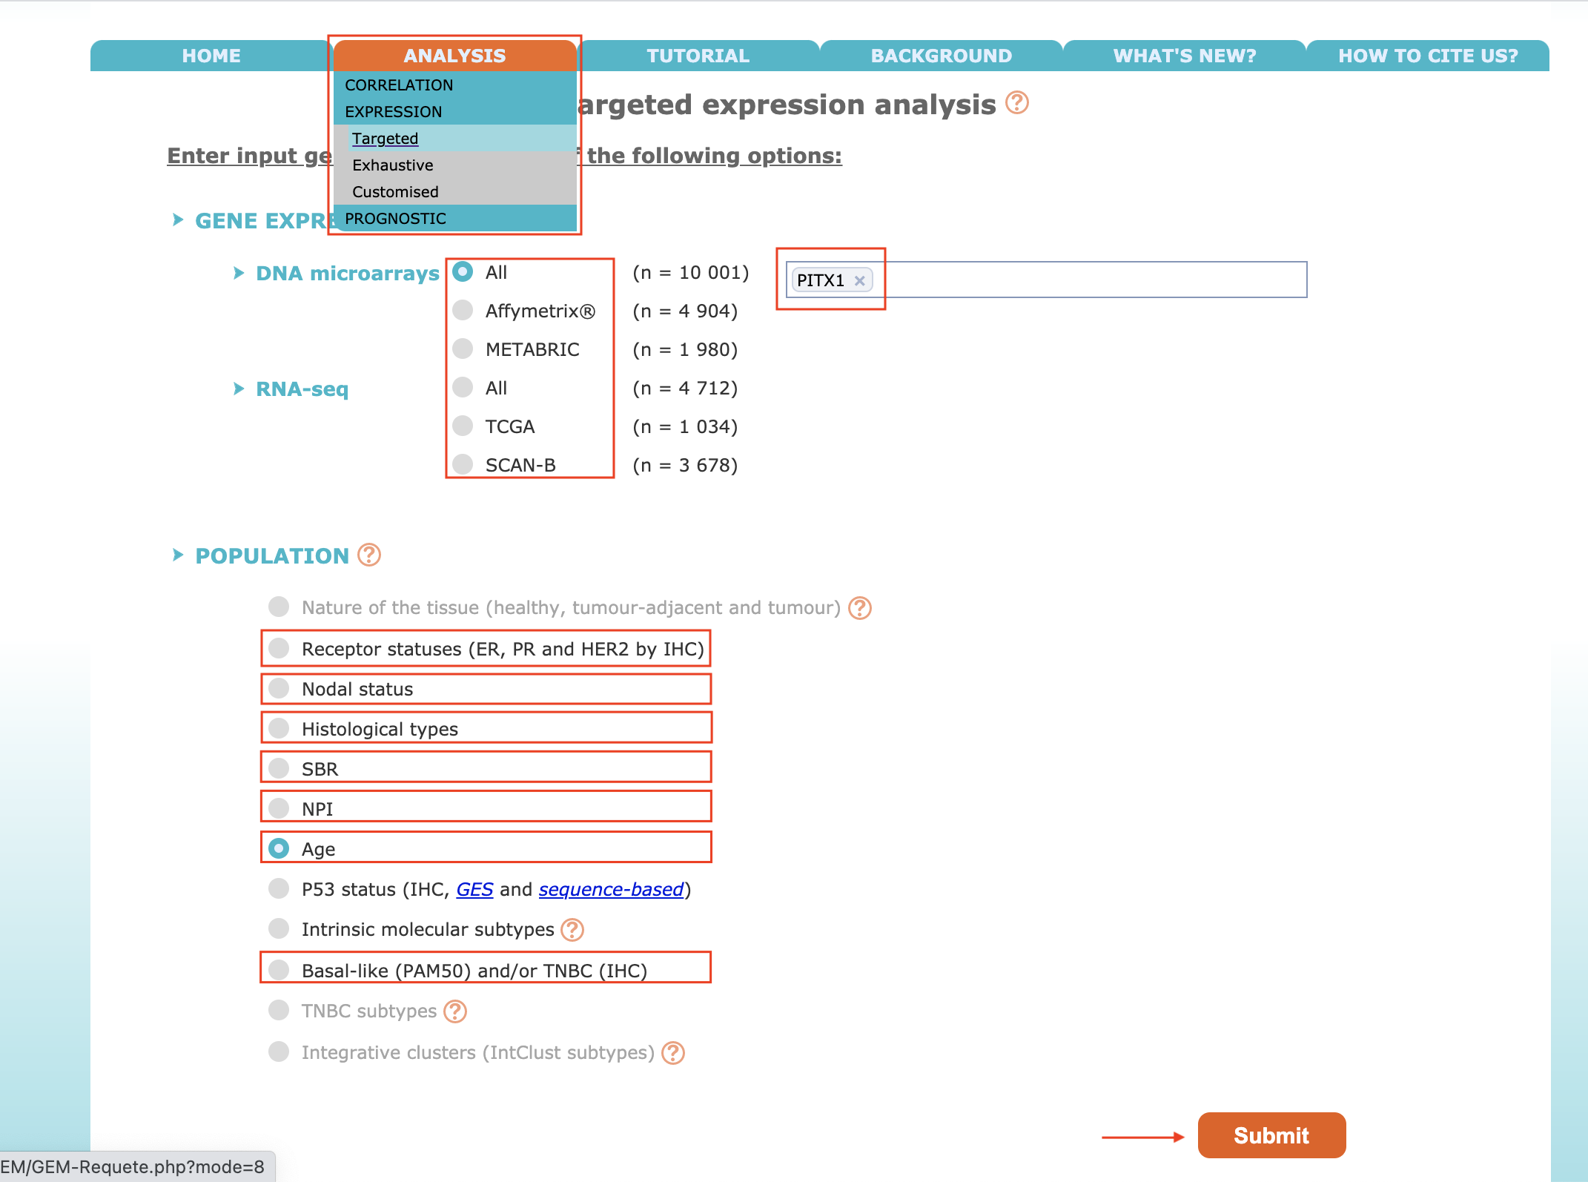Image resolution: width=1588 pixels, height=1182 pixels.
Task: Open help icon for Nature of the tissue
Action: click(860, 608)
